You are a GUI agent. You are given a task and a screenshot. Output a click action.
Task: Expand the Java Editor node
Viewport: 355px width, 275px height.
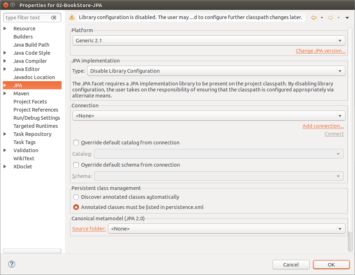[5, 69]
